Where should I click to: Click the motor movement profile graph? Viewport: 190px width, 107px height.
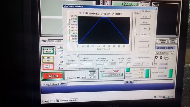(104, 30)
